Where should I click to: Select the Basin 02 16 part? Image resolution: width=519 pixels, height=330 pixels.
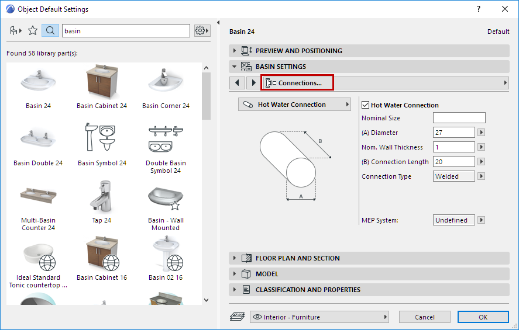pos(166,258)
